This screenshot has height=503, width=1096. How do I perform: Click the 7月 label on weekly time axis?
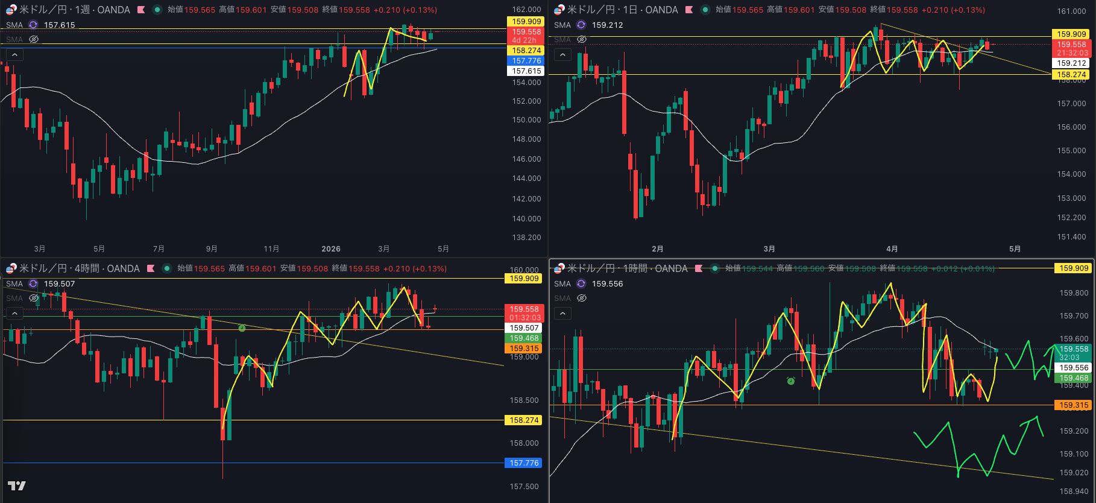click(159, 248)
